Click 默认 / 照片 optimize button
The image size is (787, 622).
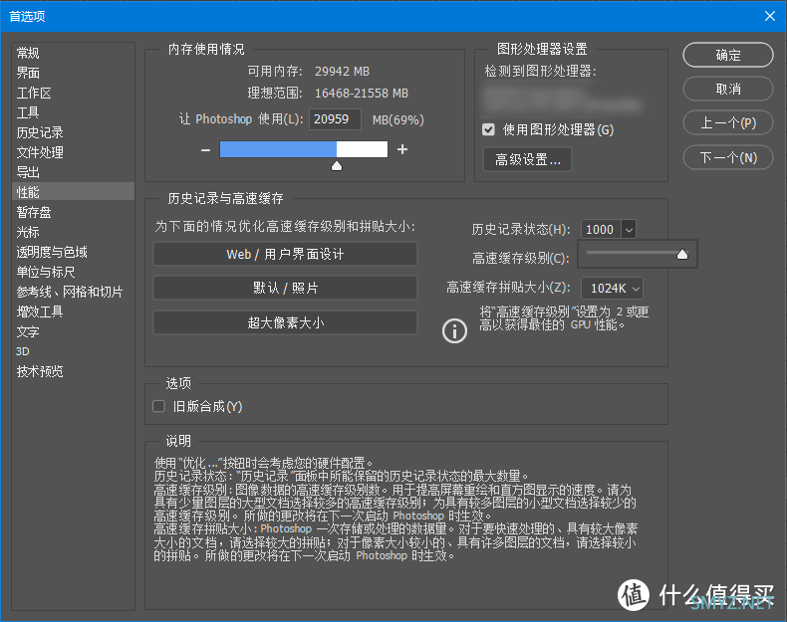coord(285,289)
